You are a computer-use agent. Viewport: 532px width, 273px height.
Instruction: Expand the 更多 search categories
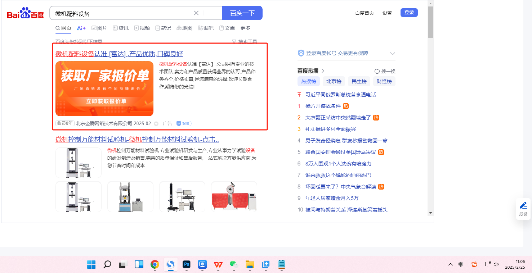tap(245, 28)
